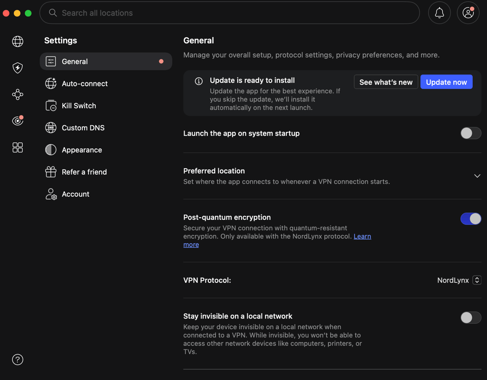Turn on Stay invisible on a local network
The image size is (487, 380).
tap(471, 318)
